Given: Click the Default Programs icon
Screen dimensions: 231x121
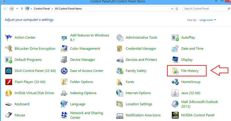Looking at the screenshot, I should tap(9, 60).
